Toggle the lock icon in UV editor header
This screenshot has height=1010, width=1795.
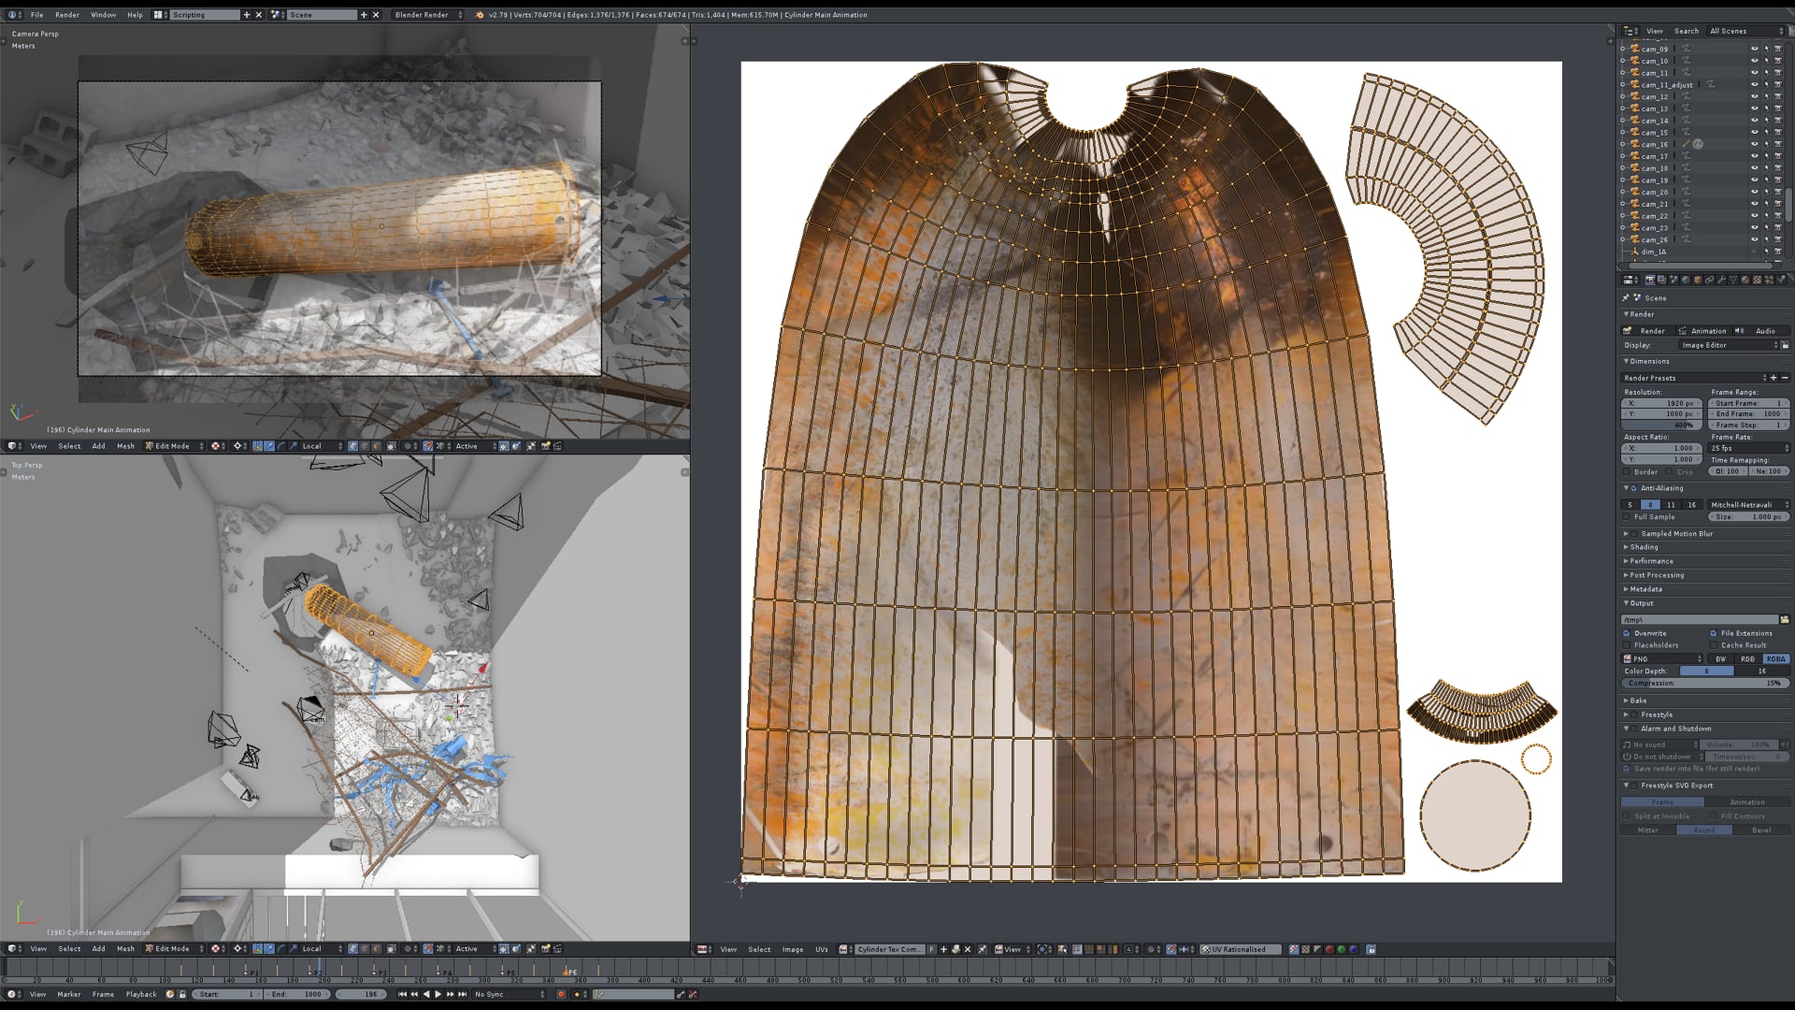coord(1371,949)
